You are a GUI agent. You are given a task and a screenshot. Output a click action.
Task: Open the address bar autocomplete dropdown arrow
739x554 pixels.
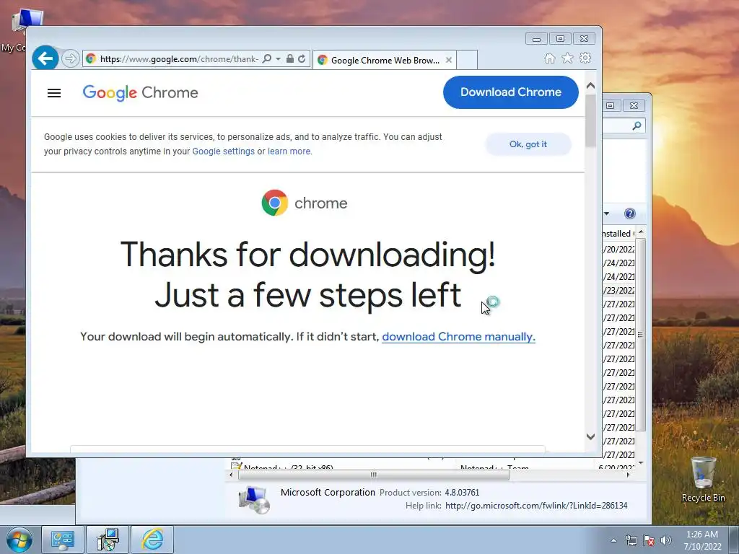tap(278, 59)
